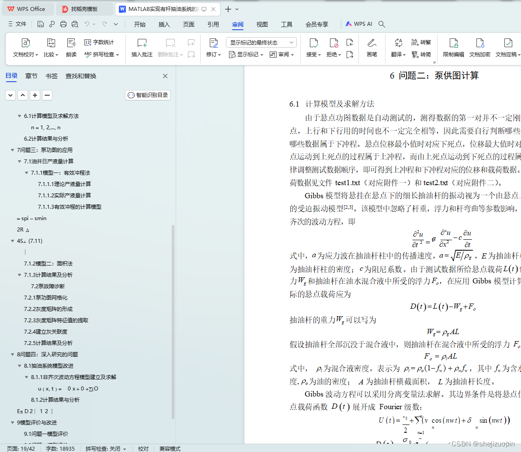Click the 接受 accept changes icon
Screen dimensions: 521x452
pos(313,43)
